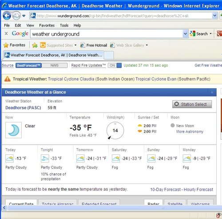
Task: Open the Search button options arrow
Action: coord(210,34)
